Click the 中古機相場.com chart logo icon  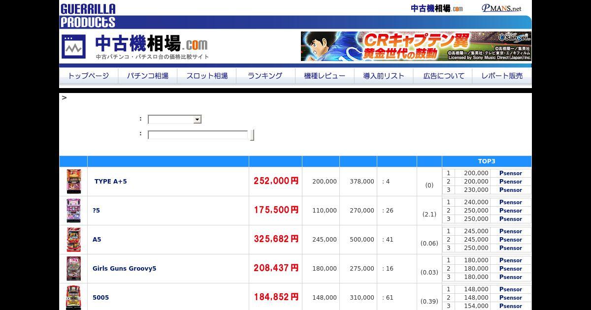pyautogui.click(x=73, y=47)
